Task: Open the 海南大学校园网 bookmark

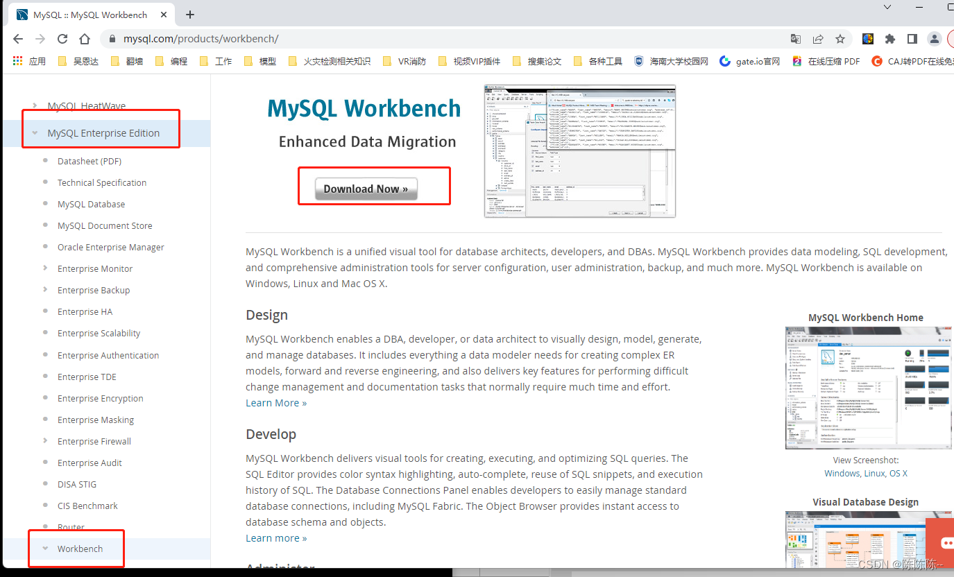Action: click(x=671, y=61)
